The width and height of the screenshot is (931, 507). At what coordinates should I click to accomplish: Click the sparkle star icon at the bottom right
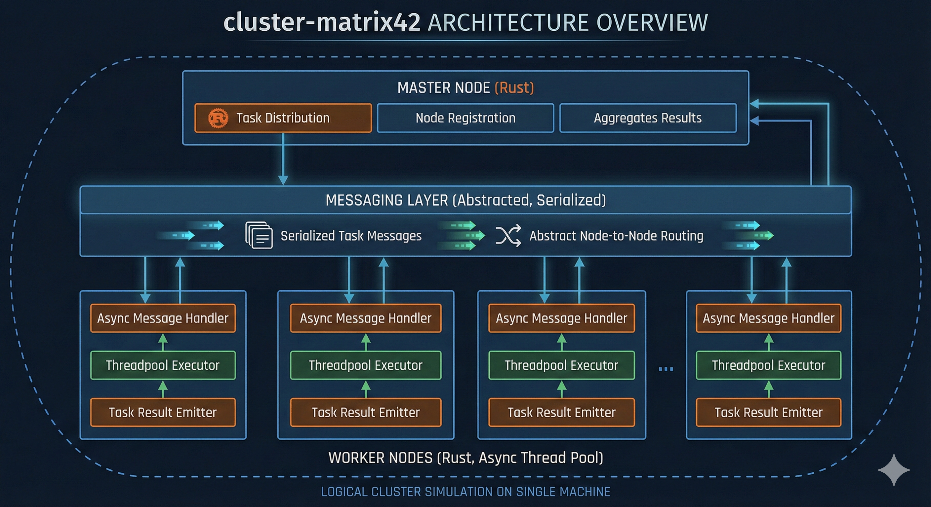pyautogui.click(x=893, y=470)
